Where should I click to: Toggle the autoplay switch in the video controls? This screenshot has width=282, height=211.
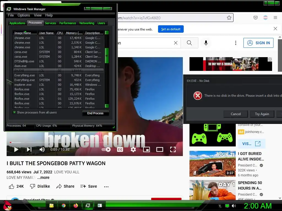coord(106,149)
